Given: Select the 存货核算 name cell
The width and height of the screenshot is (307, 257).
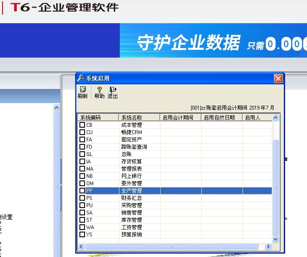Looking at the screenshot, I should click(x=140, y=162).
